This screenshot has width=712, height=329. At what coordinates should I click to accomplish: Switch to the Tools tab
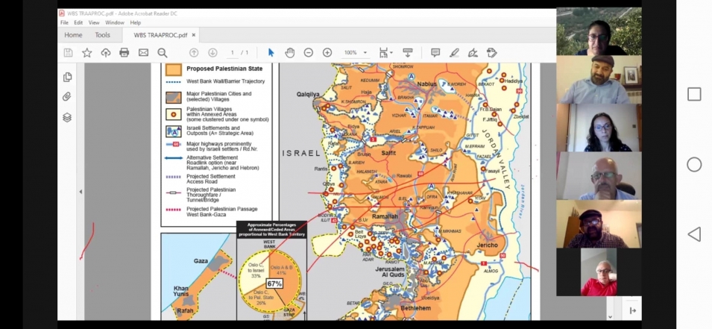pos(103,35)
